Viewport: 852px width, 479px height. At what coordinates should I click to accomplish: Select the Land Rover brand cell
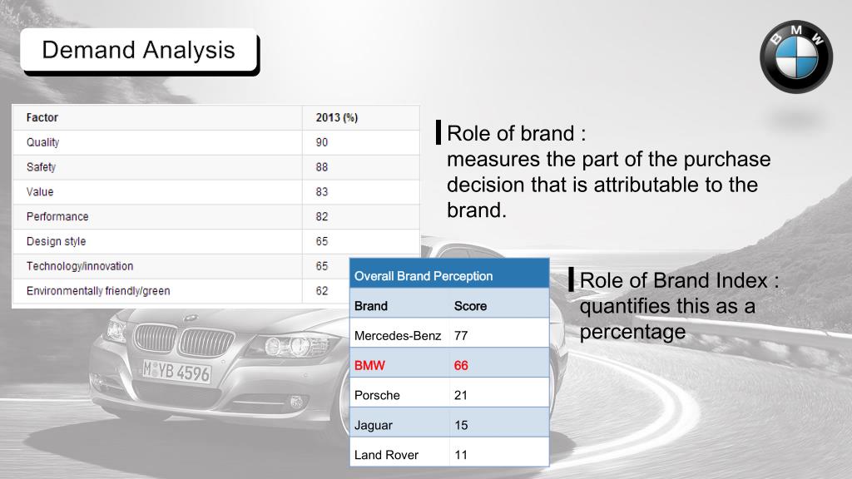point(400,452)
